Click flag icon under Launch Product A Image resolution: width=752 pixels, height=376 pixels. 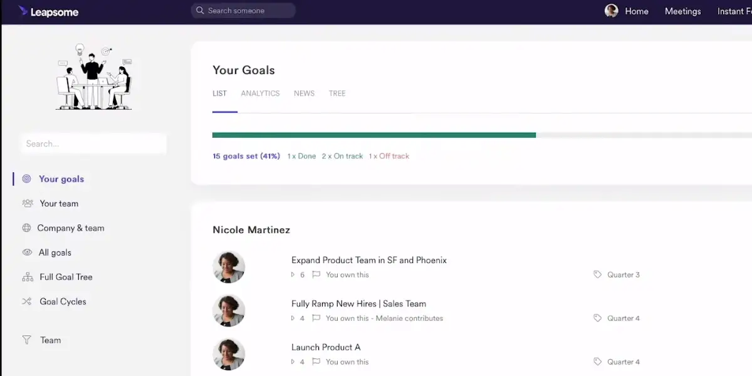pos(316,362)
